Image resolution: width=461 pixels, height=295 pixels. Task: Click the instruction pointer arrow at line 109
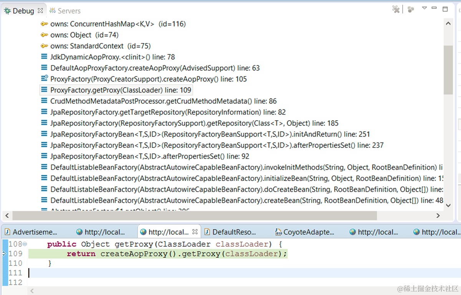point(4,254)
